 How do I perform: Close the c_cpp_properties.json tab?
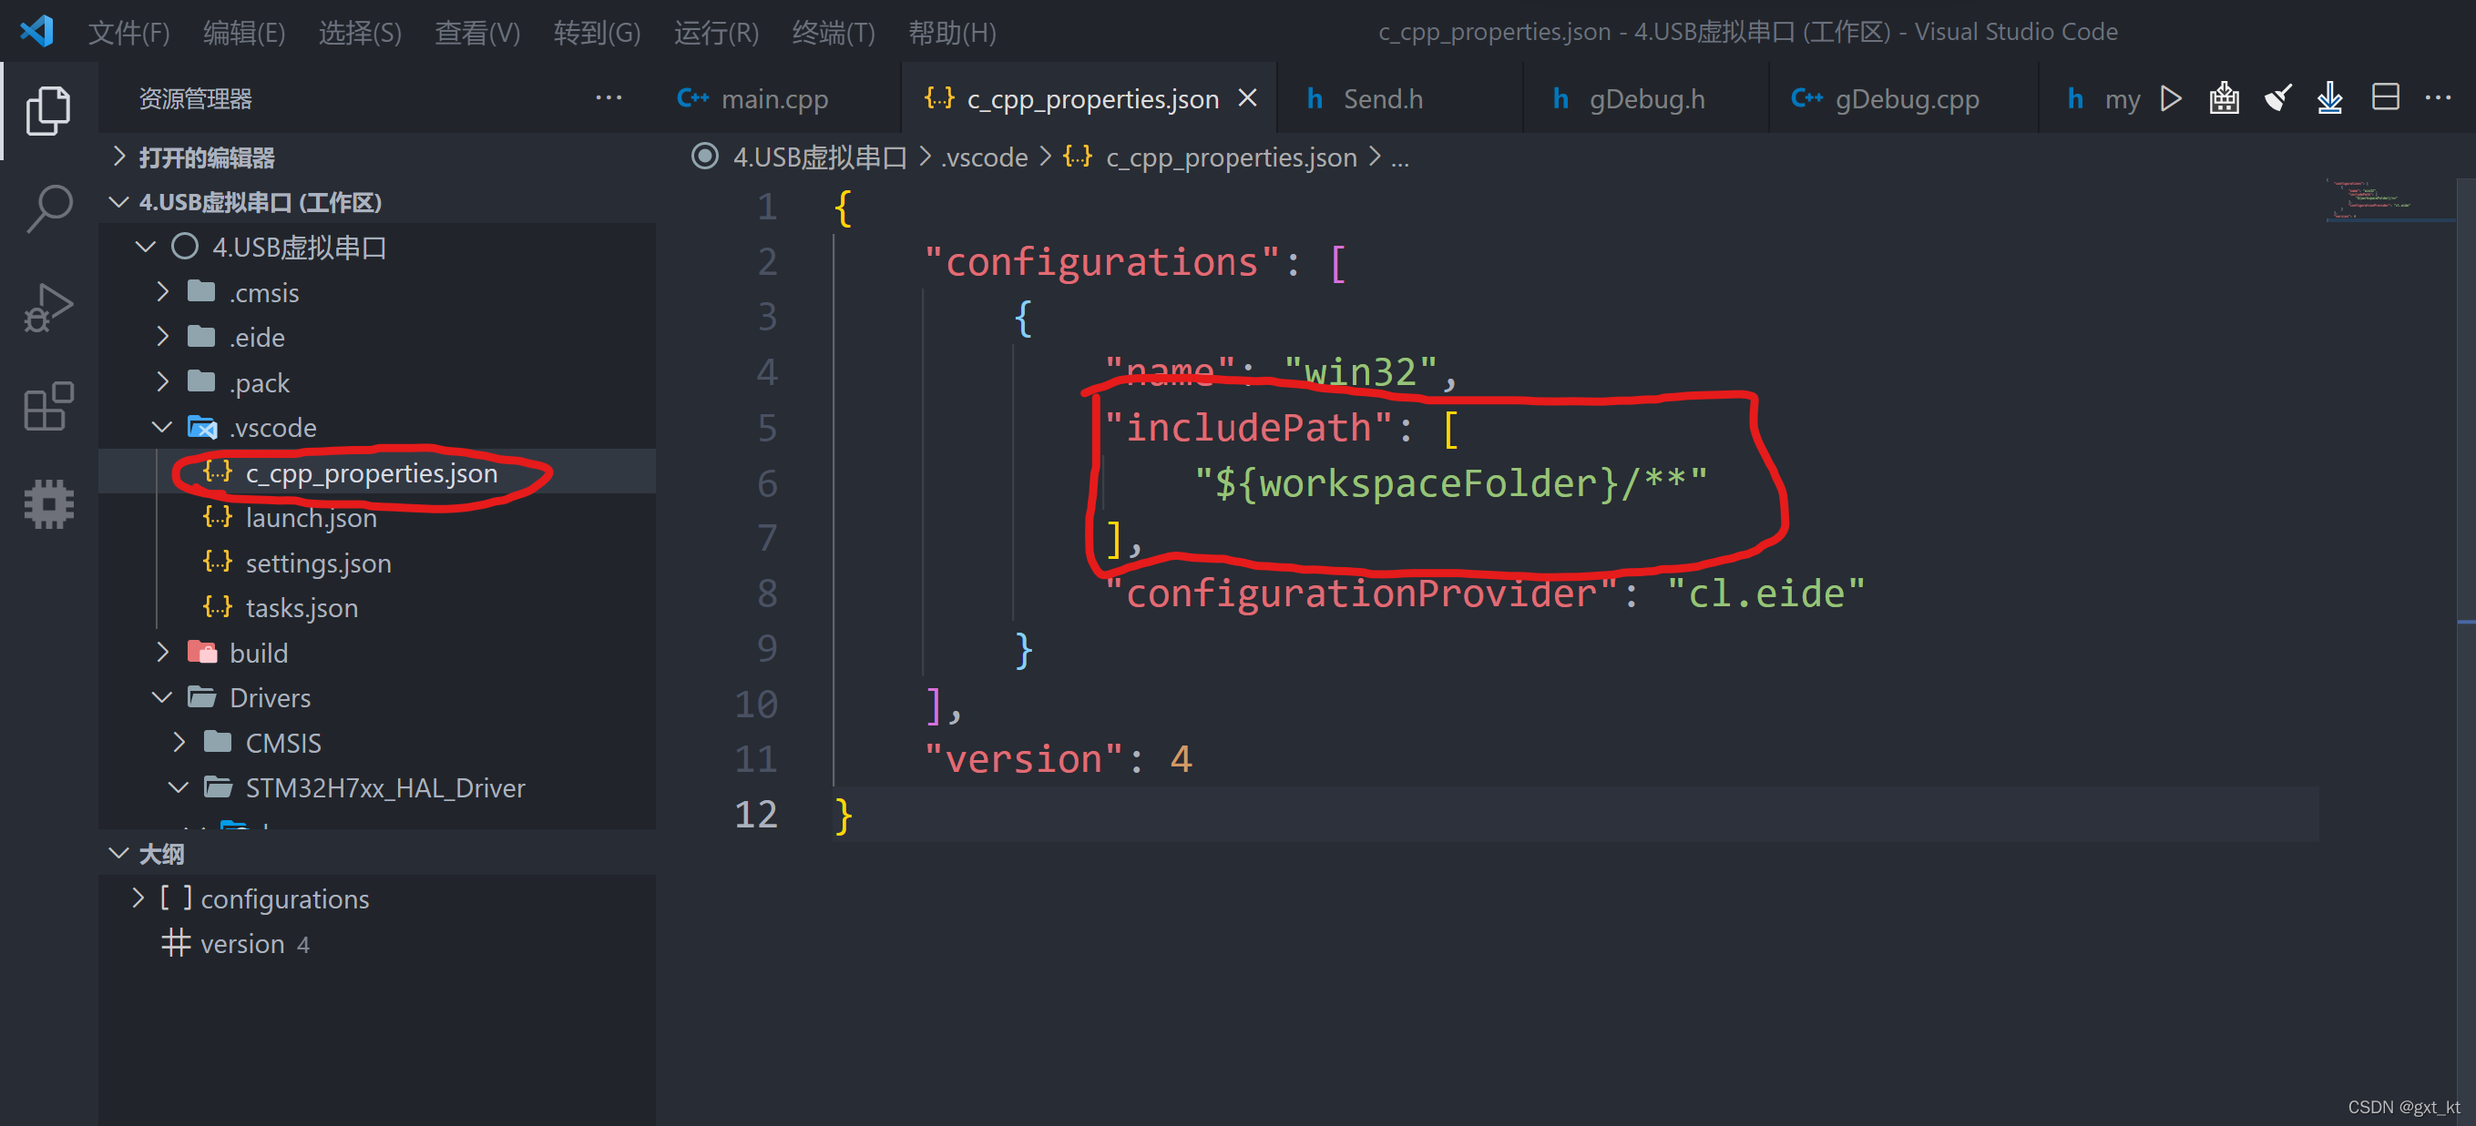tap(1248, 98)
